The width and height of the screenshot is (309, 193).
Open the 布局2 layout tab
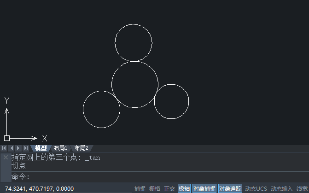tap(81, 148)
